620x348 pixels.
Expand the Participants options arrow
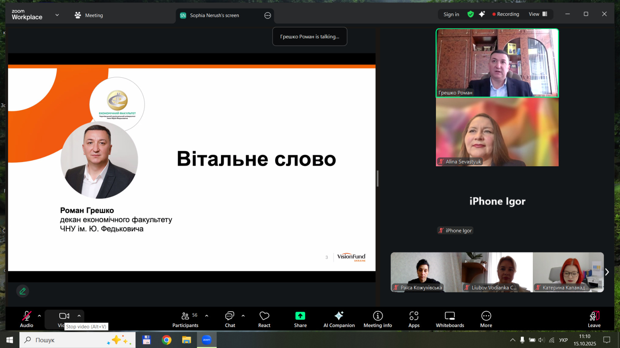click(207, 316)
